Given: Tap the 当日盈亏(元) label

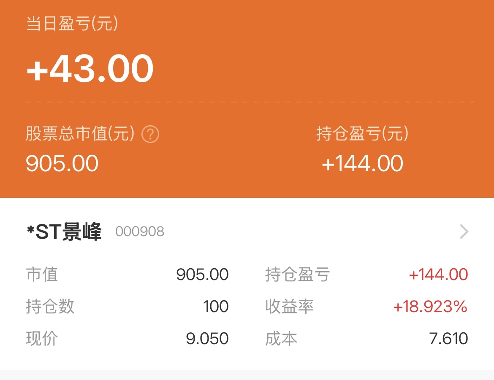Looking at the screenshot, I should [72, 24].
